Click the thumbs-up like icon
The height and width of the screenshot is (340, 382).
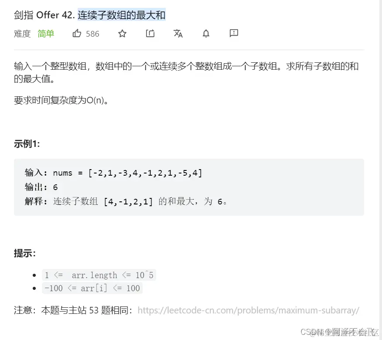[77, 33]
